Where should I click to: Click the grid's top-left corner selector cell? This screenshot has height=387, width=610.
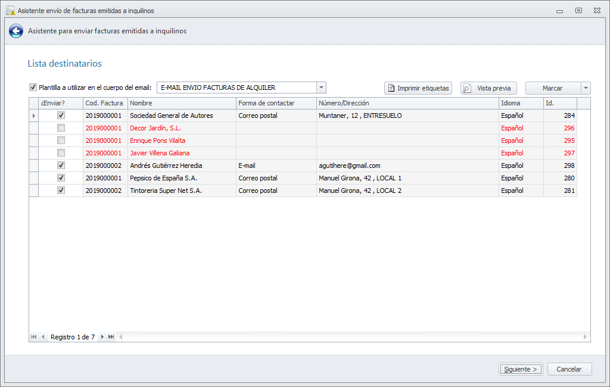(x=34, y=103)
